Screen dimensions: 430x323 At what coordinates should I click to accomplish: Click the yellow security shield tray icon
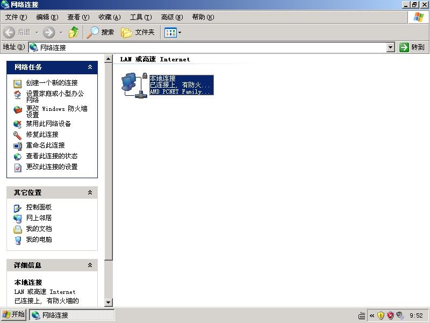(x=381, y=315)
